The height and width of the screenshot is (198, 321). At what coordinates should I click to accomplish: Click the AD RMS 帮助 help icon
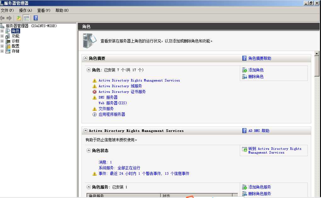tap(244, 131)
